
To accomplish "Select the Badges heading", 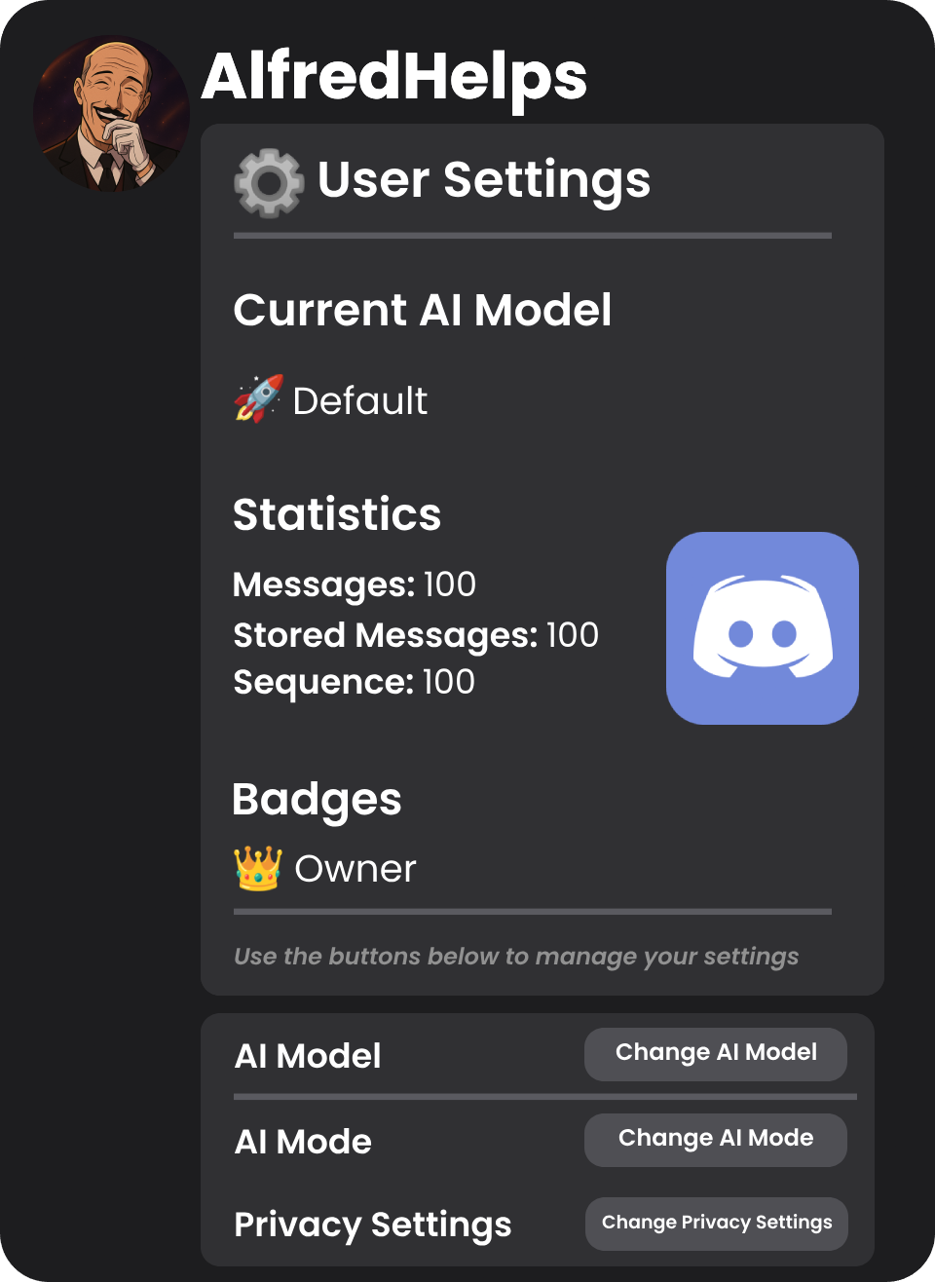I will [x=317, y=799].
